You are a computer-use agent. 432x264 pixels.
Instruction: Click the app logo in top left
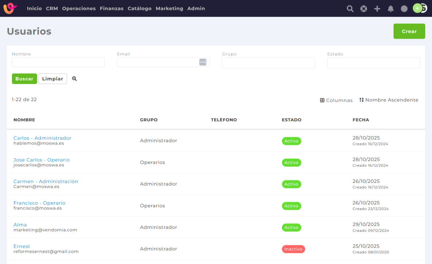[10, 8]
